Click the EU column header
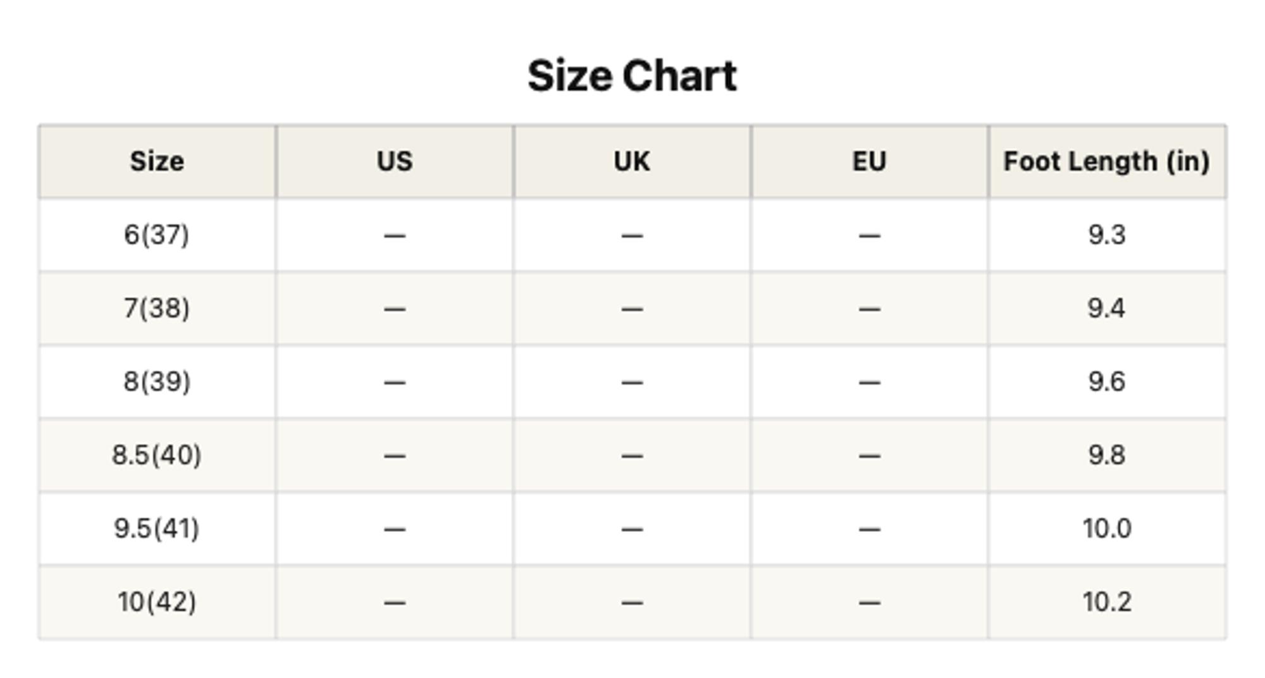The width and height of the screenshot is (1265, 678). coord(870,161)
